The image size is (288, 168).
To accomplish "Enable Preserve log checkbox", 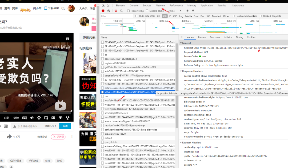I will click(x=128, y=11).
